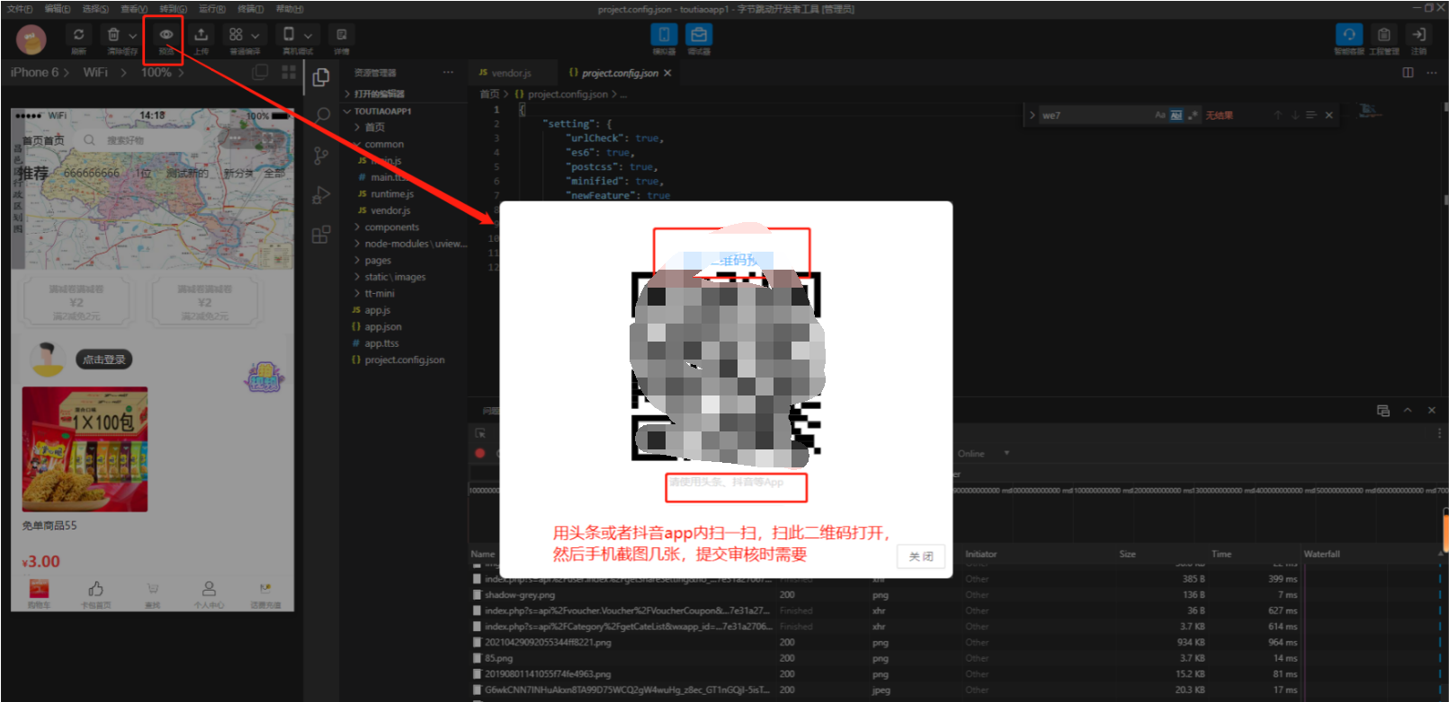Open the 100% zoom dropdown
Image resolution: width=1449 pixels, height=702 pixels.
tap(162, 72)
